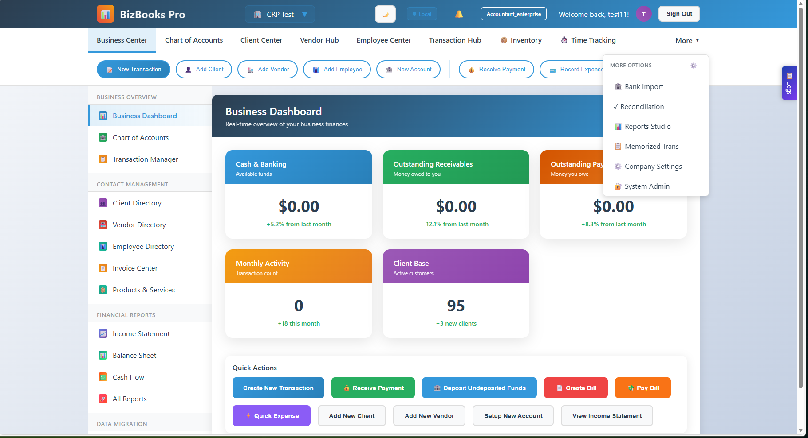This screenshot has width=808, height=438.
Task: Click the BizBooks Pro logo
Action: coord(105,14)
